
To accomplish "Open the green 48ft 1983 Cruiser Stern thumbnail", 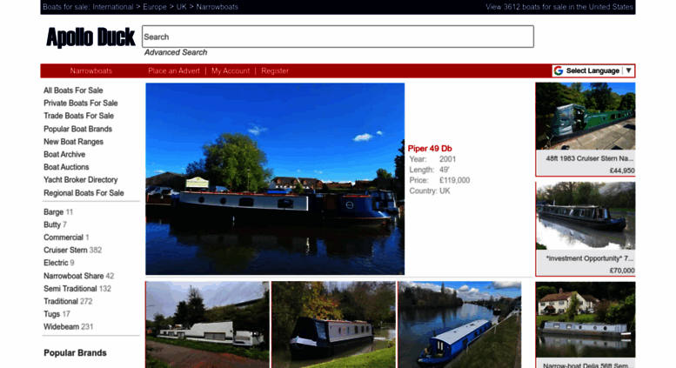I will point(586,117).
